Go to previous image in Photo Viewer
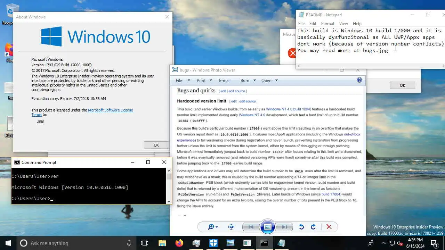 (x=251, y=227)
